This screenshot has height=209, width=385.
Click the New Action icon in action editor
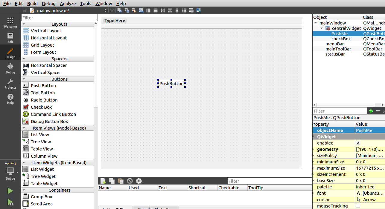(103, 181)
